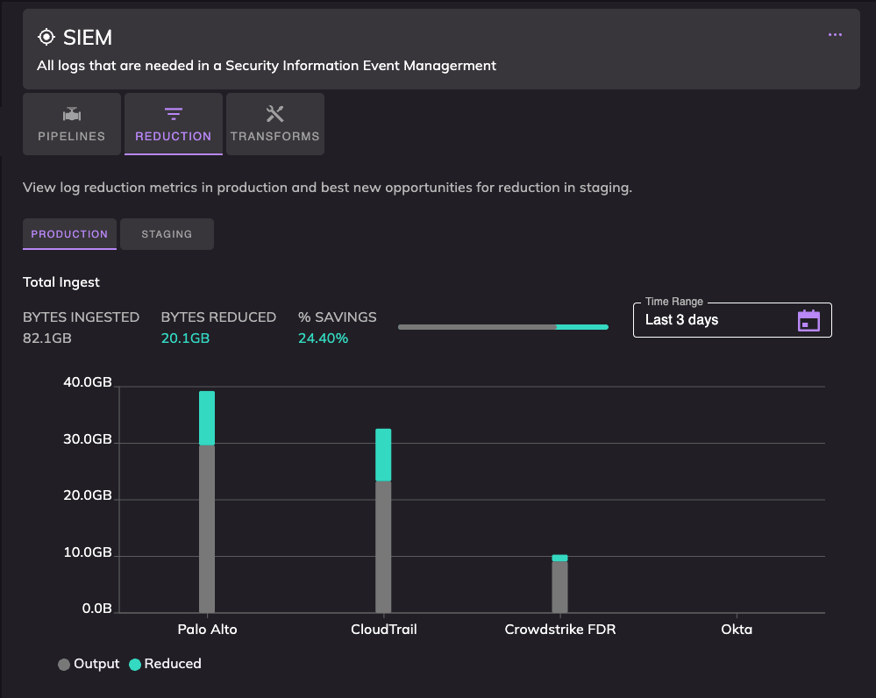
Task: Open the calendar icon in Time Range
Action: click(x=808, y=320)
